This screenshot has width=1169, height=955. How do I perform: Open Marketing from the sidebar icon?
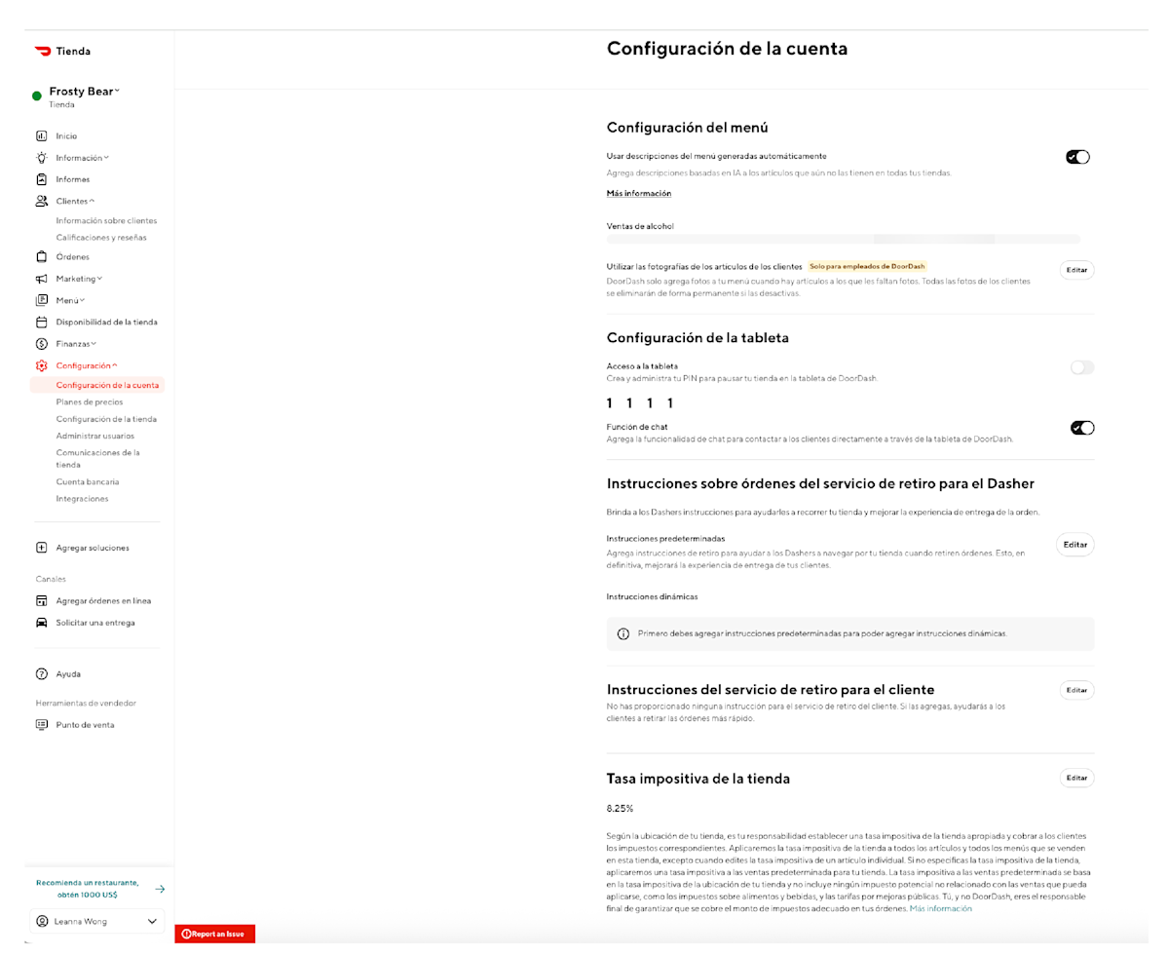41,278
